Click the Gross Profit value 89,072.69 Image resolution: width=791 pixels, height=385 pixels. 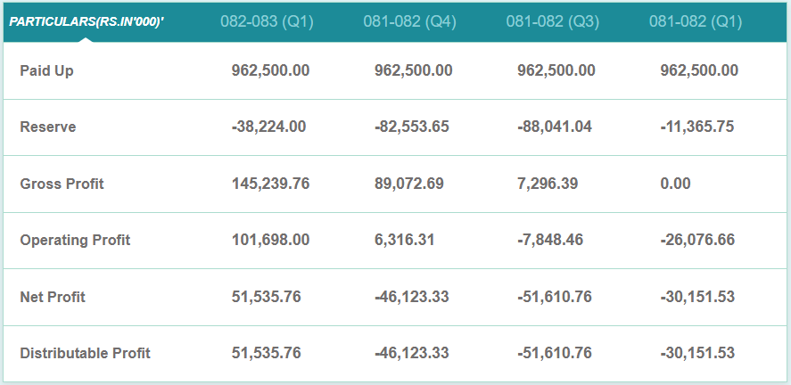(x=409, y=184)
